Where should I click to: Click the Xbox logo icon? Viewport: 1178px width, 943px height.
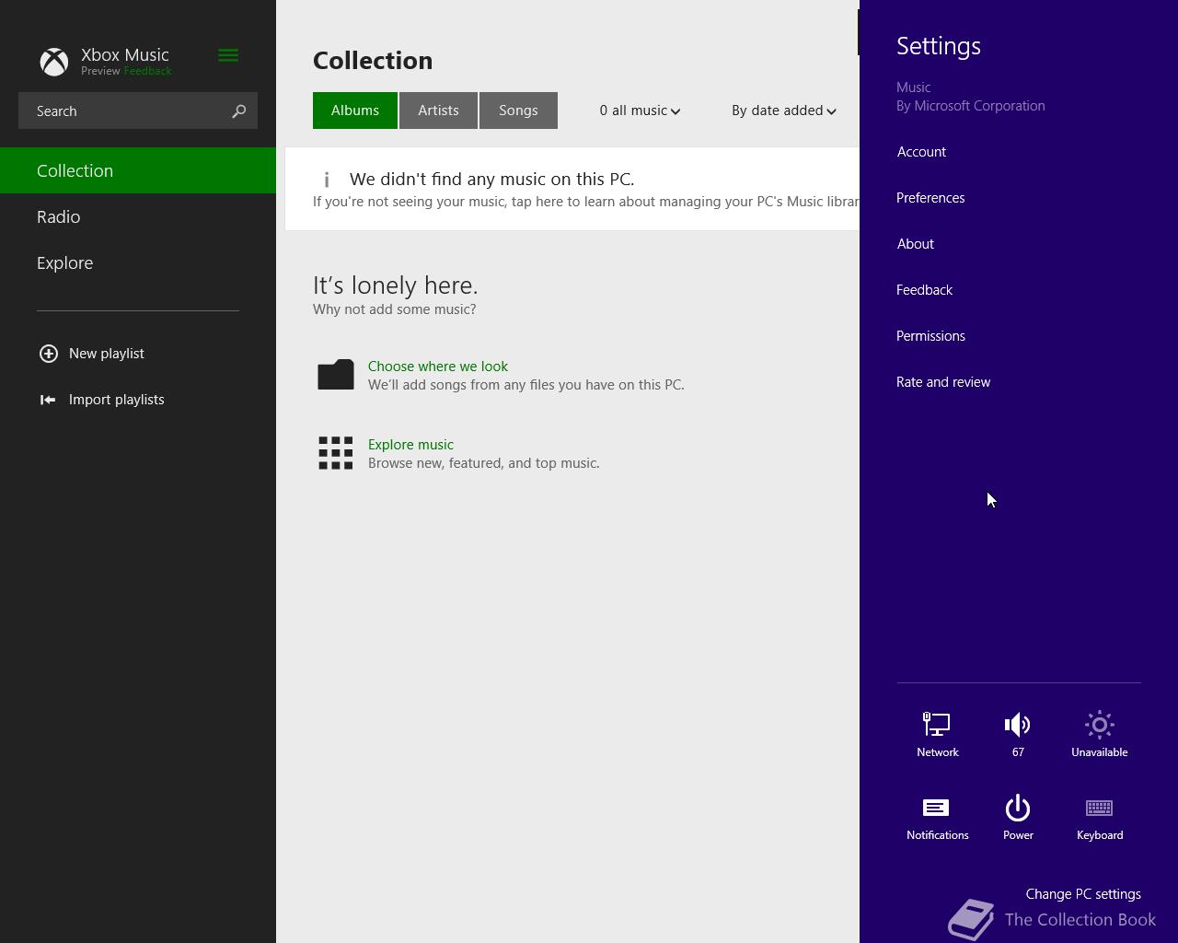(x=54, y=62)
